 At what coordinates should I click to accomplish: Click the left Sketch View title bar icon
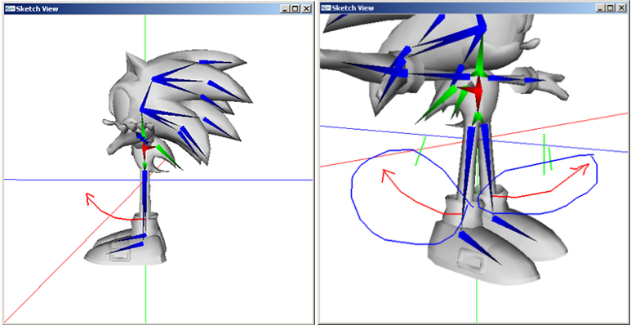[10, 9]
